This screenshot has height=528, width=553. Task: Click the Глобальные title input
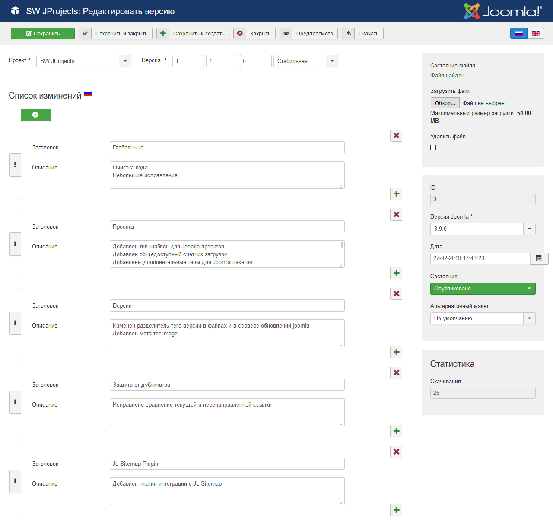pos(227,147)
